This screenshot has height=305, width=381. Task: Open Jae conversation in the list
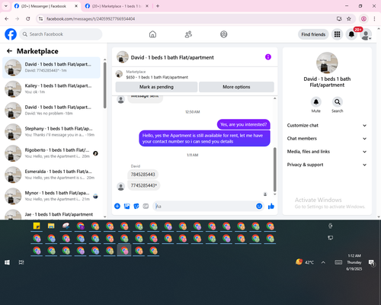(51, 214)
